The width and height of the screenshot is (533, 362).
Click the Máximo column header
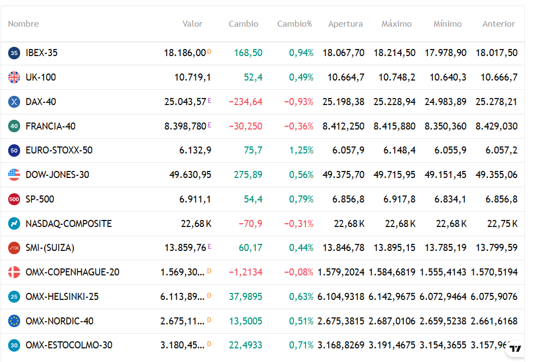(x=396, y=24)
